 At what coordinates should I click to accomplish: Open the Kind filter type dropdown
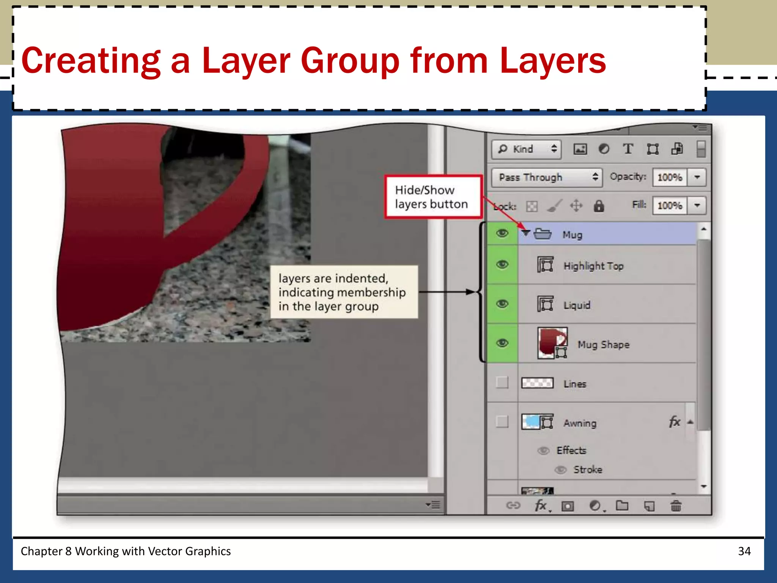[x=527, y=149]
